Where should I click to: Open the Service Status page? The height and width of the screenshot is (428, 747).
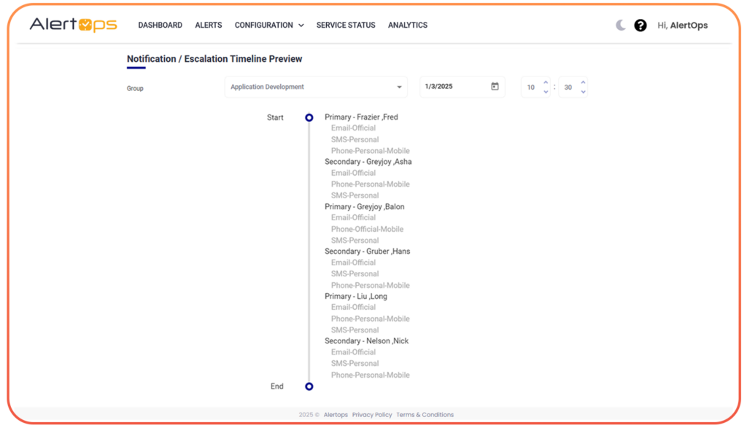point(345,25)
